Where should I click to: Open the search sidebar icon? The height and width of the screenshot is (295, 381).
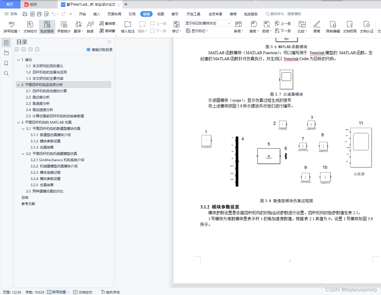click(6, 73)
